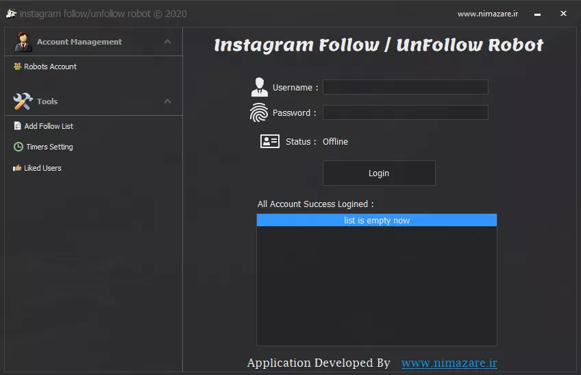Image resolution: width=581 pixels, height=375 pixels.
Task: Focus the Password input field
Action: 406,112
